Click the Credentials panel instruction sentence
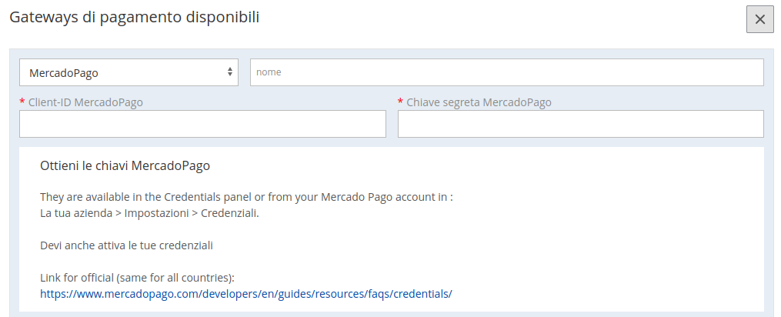This screenshot has height=317, width=781. click(246, 197)
